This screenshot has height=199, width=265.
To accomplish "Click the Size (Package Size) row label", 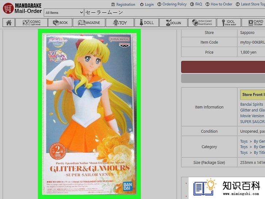I will (x=209, y=163).
